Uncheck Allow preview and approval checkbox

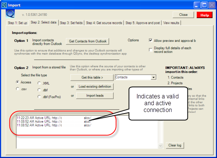point(150,40)
